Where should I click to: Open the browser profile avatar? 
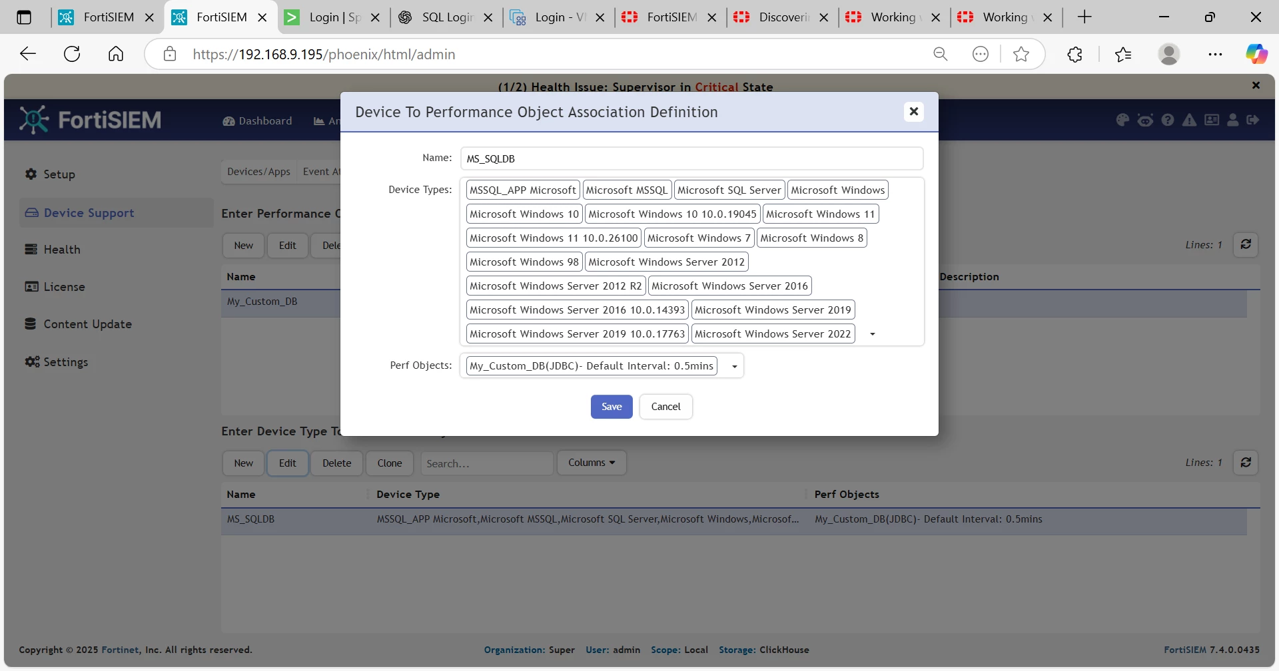click(x=1169, y=54)
